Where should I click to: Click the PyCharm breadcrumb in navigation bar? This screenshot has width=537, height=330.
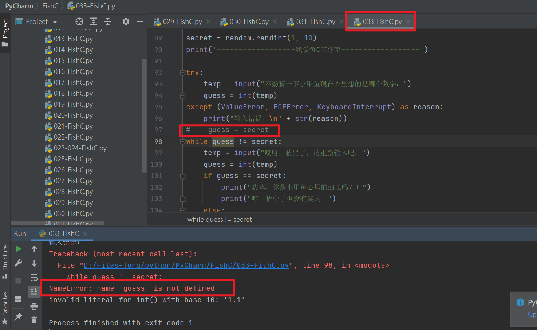point(19,6)
